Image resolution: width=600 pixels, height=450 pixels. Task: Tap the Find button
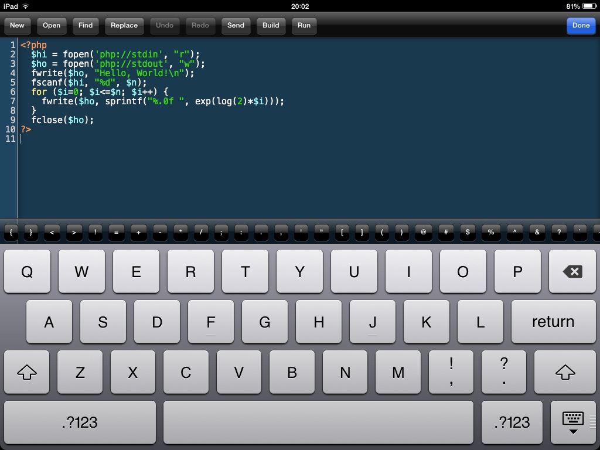(86, 26)
